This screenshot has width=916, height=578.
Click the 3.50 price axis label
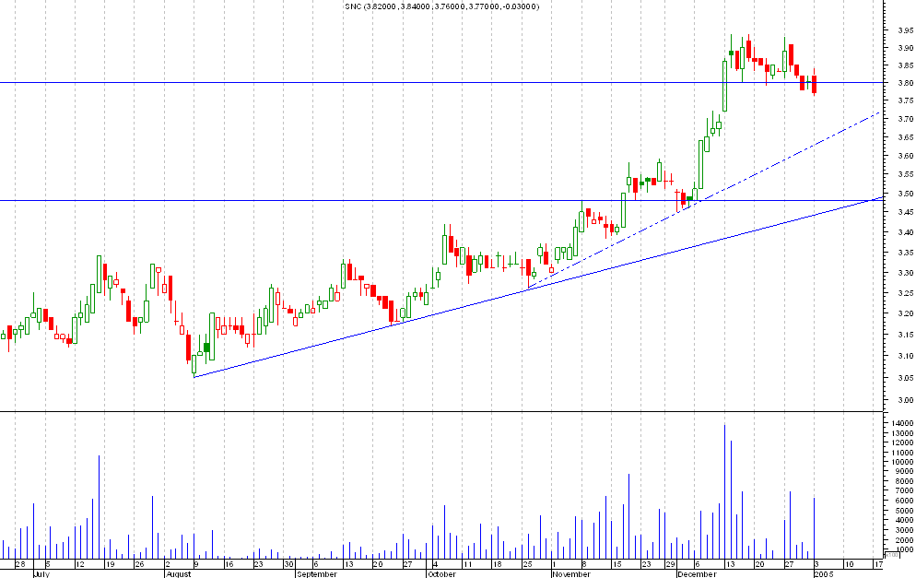(x=906, y=194)
